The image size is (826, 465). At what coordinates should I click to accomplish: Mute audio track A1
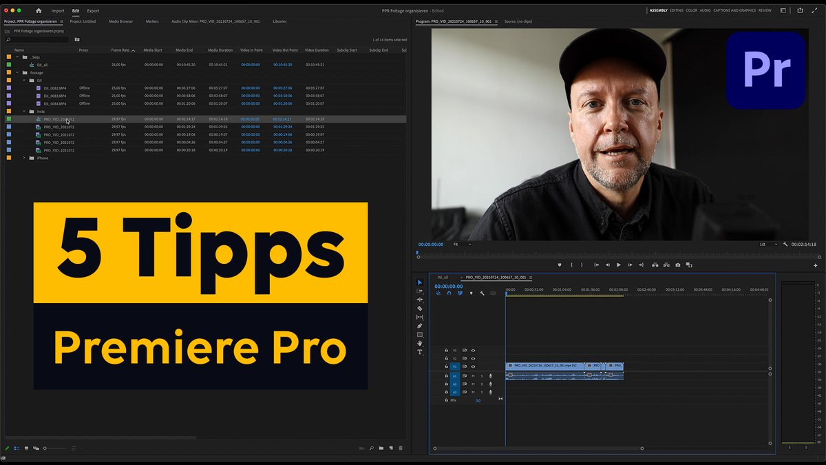point(473,375)
